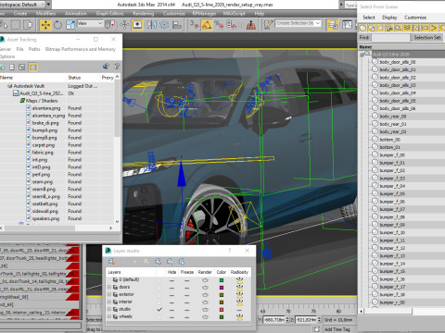Click the Refresh icon in Asset Tracking toolbar
445x333 pixels.
2,67
